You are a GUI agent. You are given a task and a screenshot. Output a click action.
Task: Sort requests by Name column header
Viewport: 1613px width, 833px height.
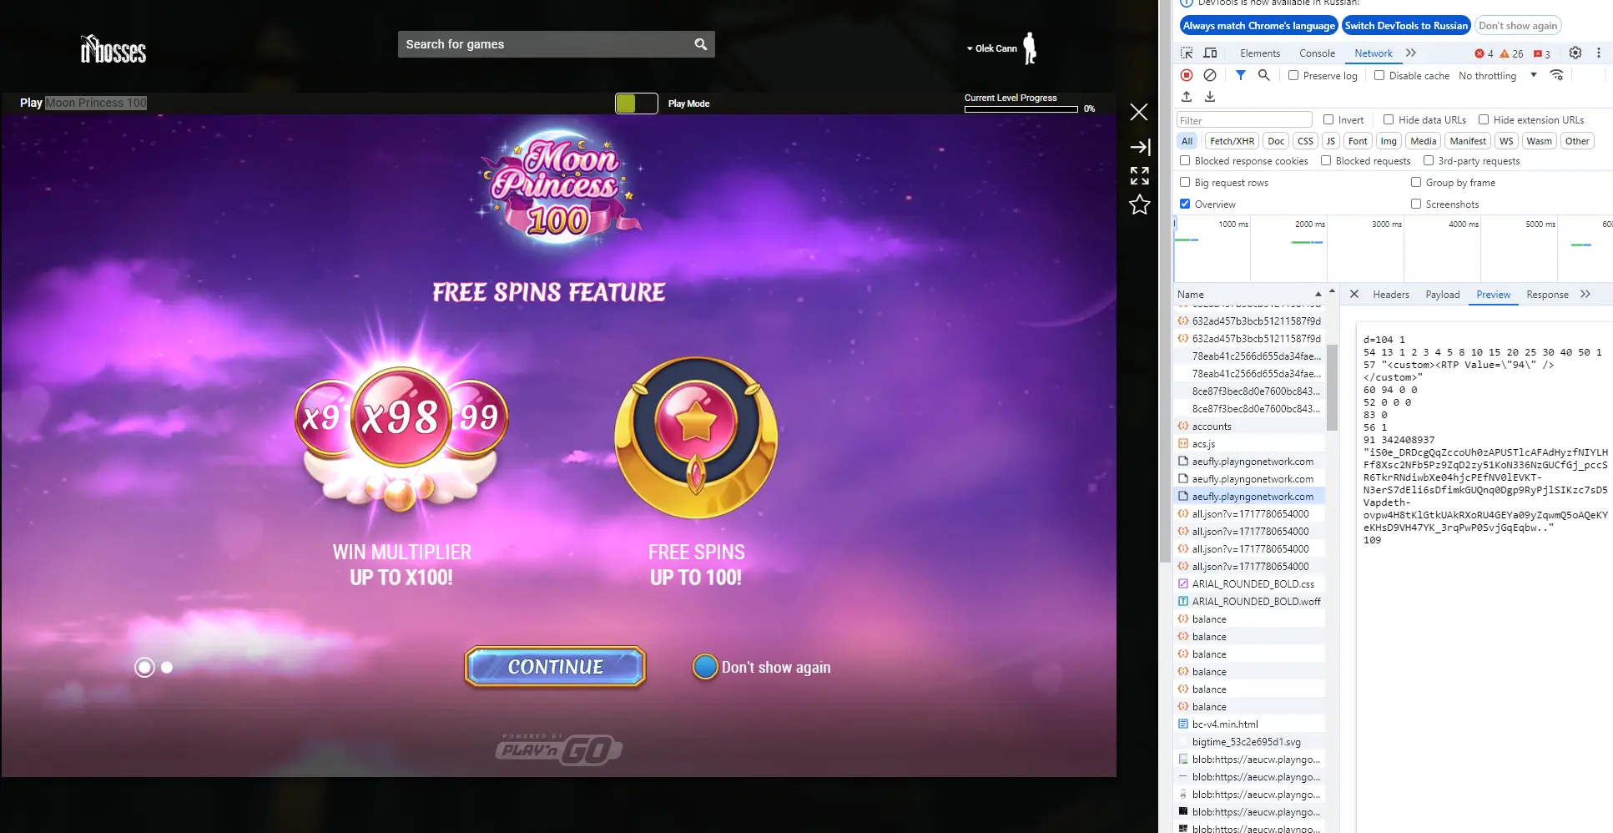pyautogui.click(x=1249, y=294)
